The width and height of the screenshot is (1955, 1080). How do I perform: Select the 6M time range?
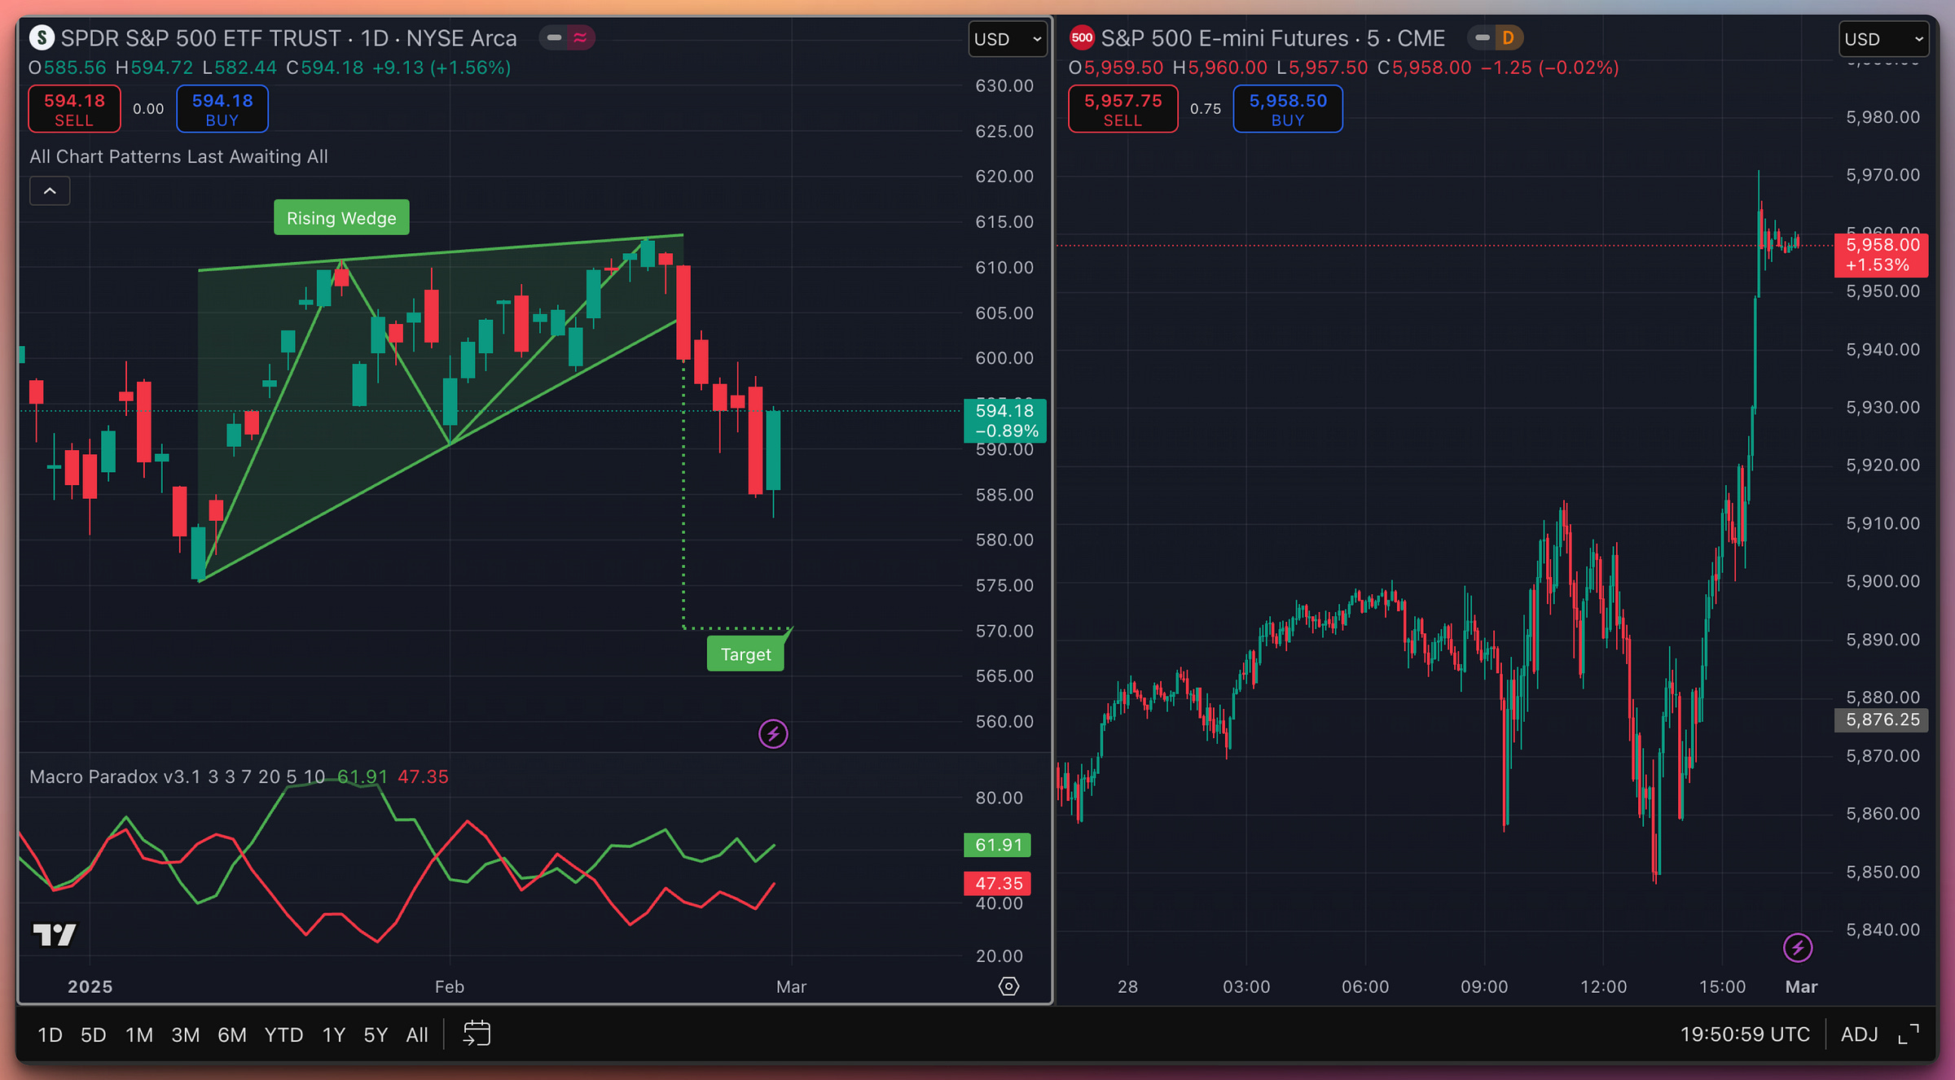232,1034
